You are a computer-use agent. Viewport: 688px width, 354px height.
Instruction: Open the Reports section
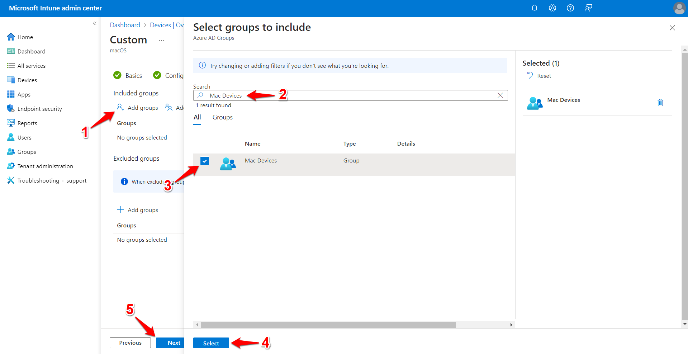[x=27, y=123]
